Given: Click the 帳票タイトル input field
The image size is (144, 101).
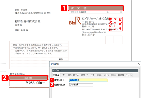Looking at the screenshot, I should coord(88,80).
